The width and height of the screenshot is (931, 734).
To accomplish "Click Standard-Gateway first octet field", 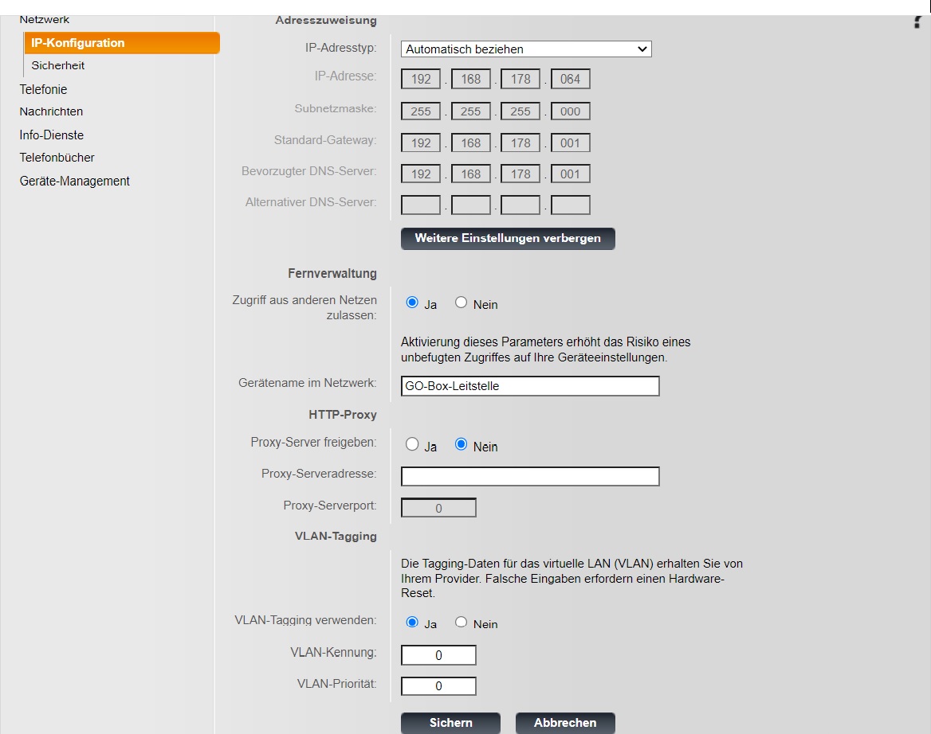I will click(421, 143).
